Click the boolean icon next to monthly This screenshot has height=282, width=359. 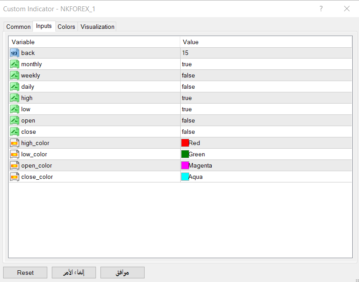[x=14, y=64]
